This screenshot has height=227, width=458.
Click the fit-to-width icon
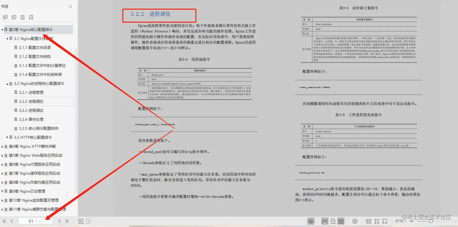coord(386,221)
